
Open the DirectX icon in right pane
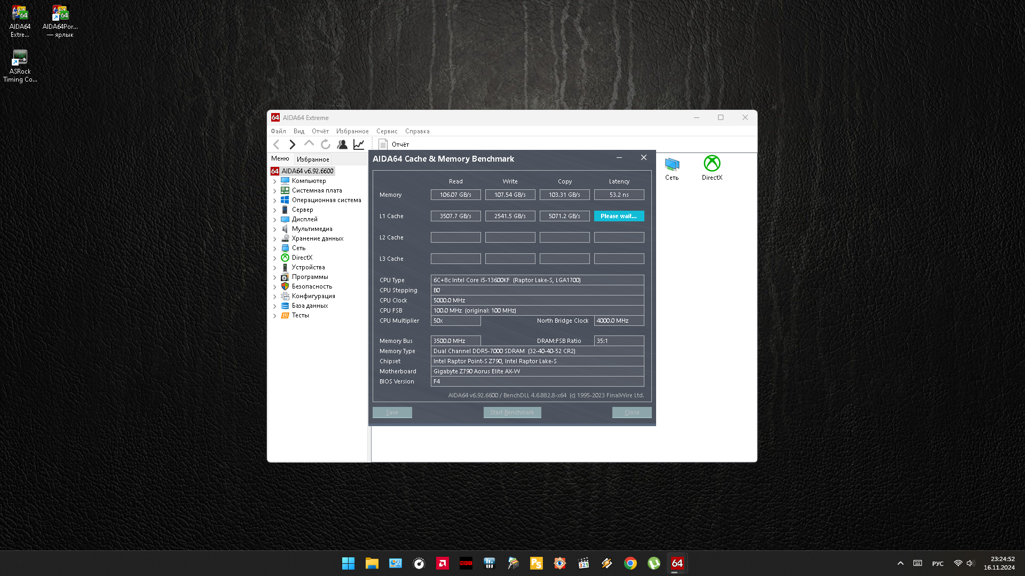[x=712, y=168]
